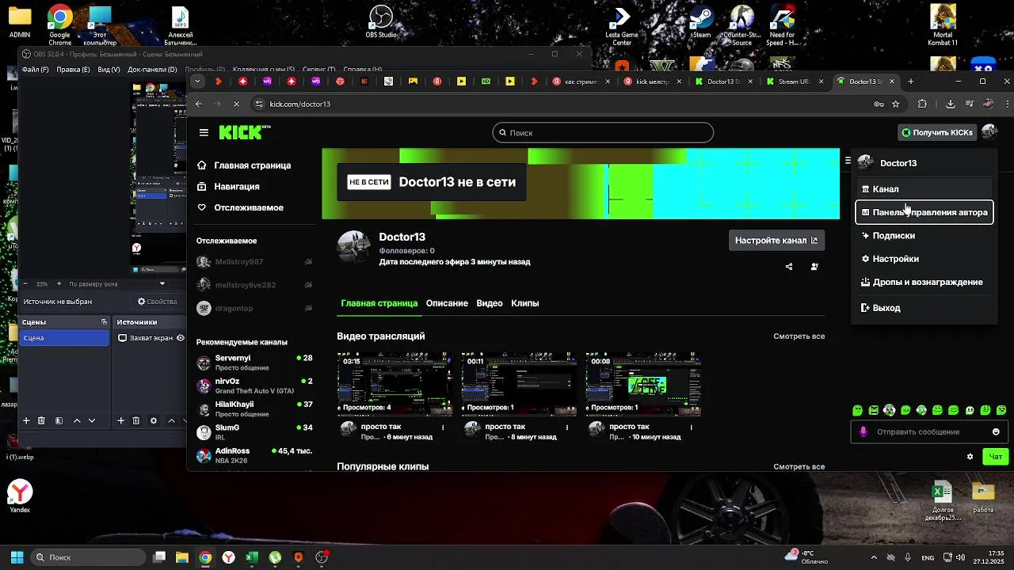The width and height of the screenshot is (1014, 570).
Task: Open the 03:15 video thumbnail
Action: point(395,384)
